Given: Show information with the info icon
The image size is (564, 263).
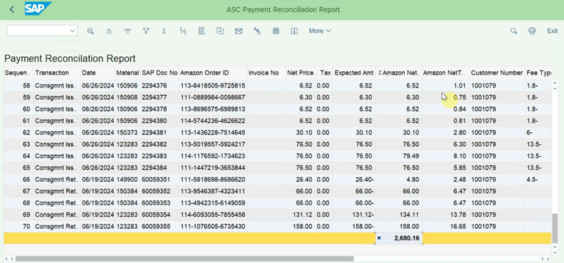Looking at the screenshot, I should tap(294, 31).
